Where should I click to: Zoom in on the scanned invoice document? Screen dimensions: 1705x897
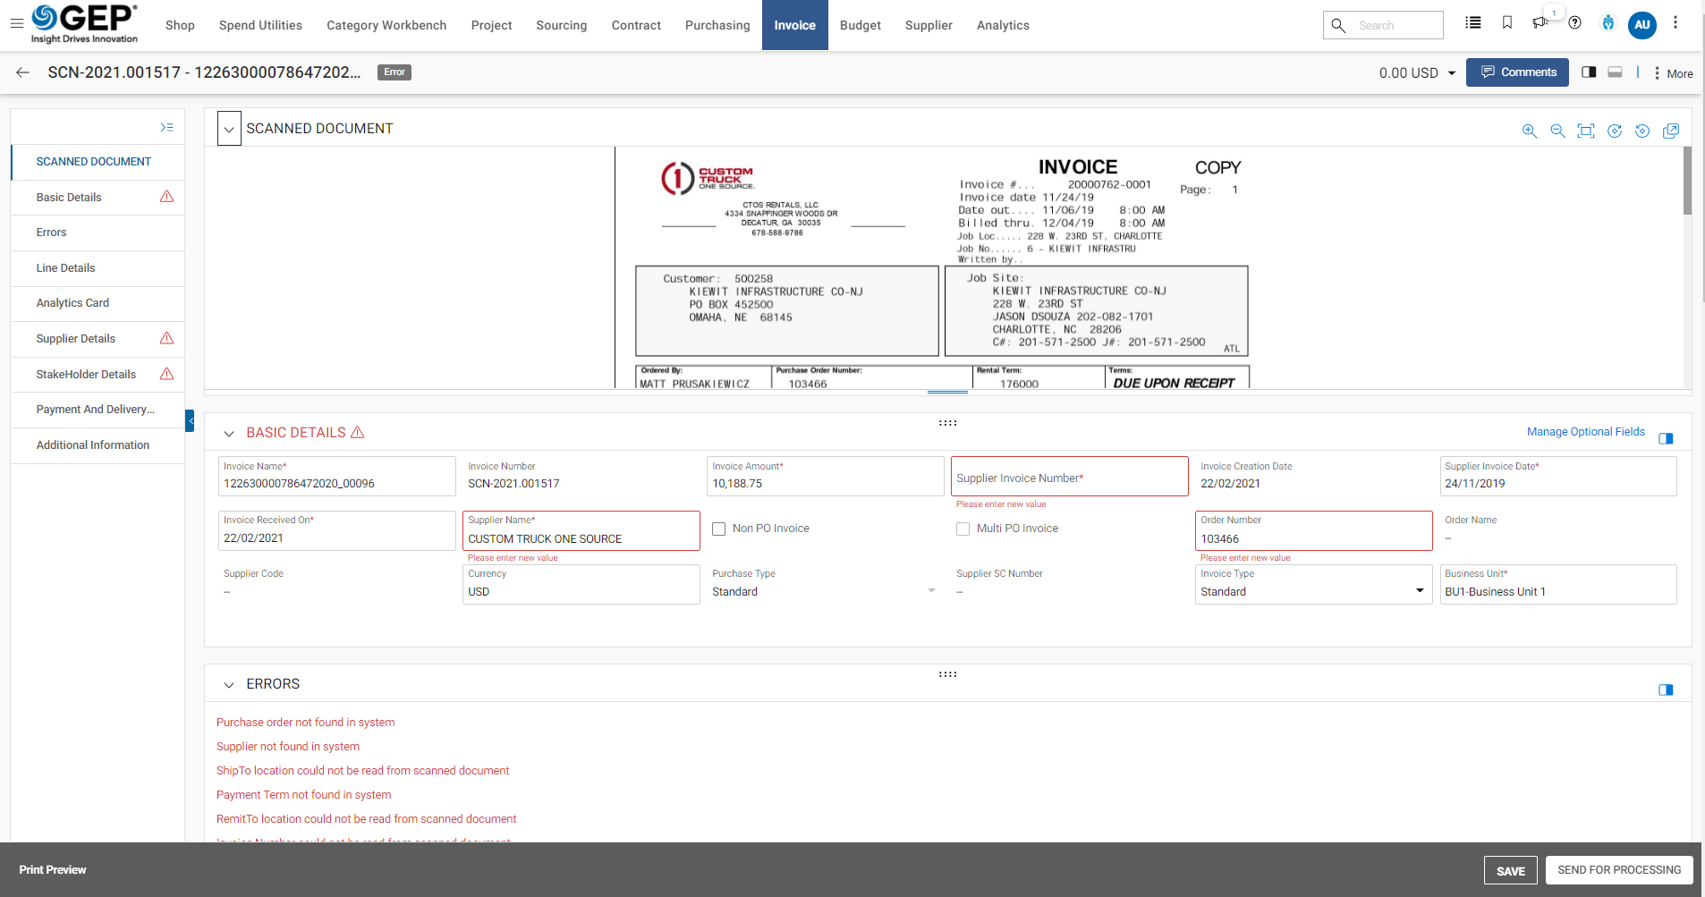tap(1530, 131)
